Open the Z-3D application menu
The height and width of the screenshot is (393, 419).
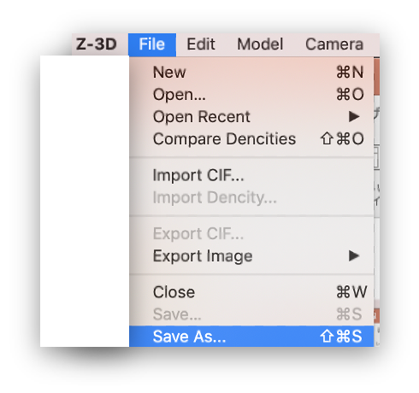(x=97, y=44)
